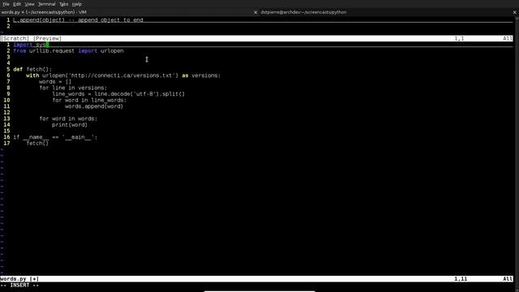Open the Edit menu

(17, 4)
